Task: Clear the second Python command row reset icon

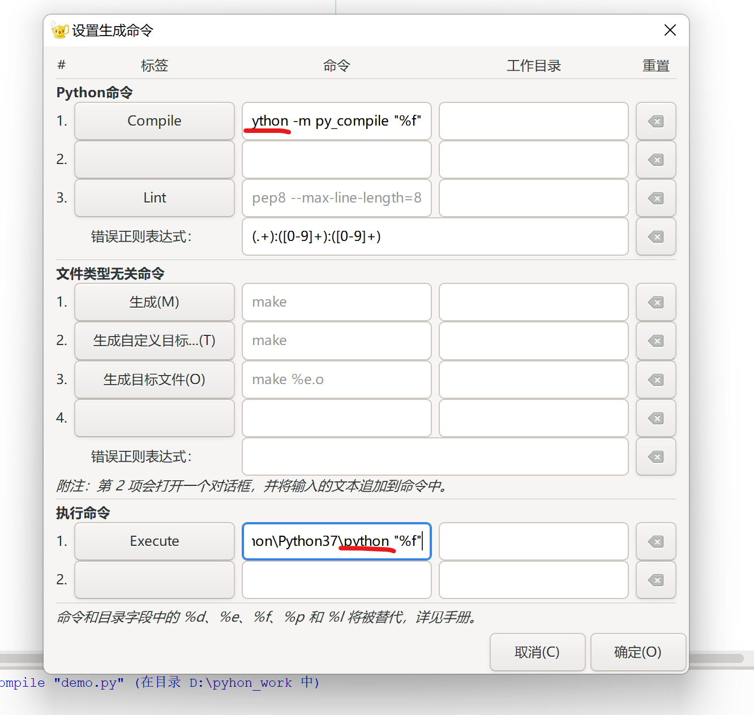Action: tap(656, 160)
